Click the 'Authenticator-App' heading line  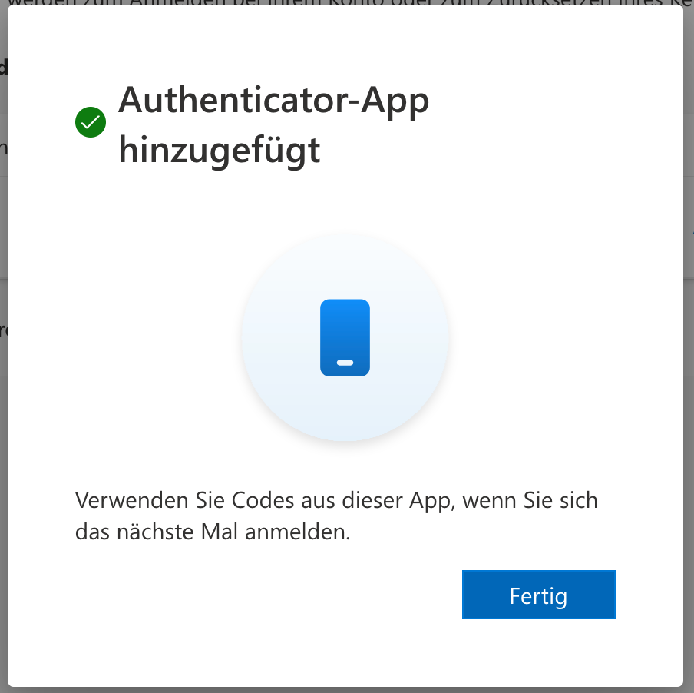[274, 101]
